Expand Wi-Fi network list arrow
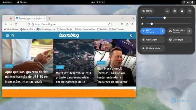The image size is (196, 110). (x=163, y=31)
